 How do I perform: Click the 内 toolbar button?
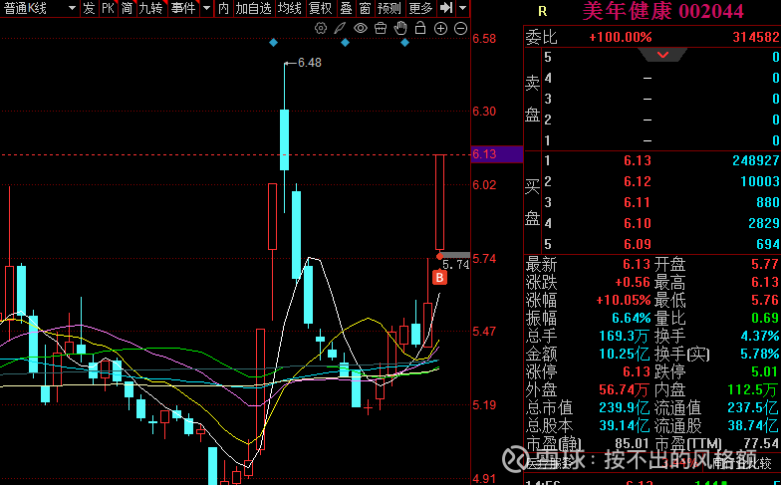click(223, 8)
